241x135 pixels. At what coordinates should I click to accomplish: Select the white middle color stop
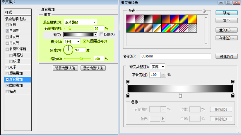pos(180,95)
